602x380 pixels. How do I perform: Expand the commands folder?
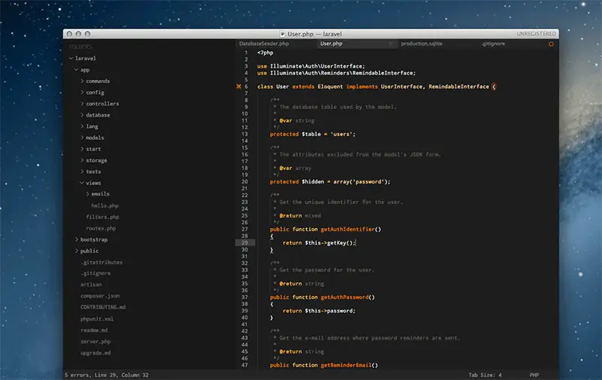[82, 81]
